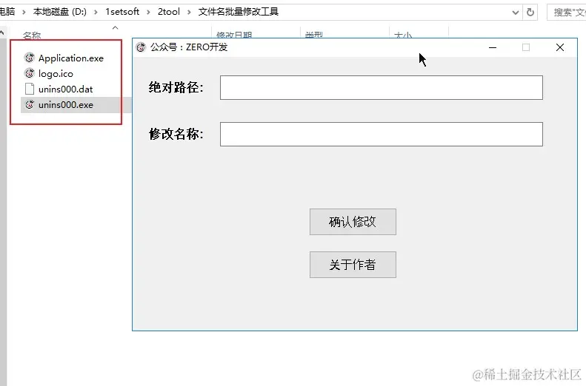Image resolution: width=586 pixels, height=386 pixels.
Task: Expand the chevron after 1setsoft in the breadcrumb
Action: pyautogui.click(x=148, y=13)
